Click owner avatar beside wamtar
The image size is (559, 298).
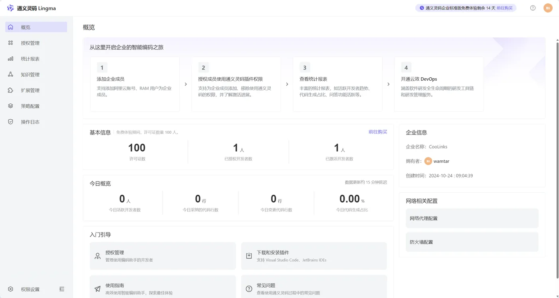[428, 161]
